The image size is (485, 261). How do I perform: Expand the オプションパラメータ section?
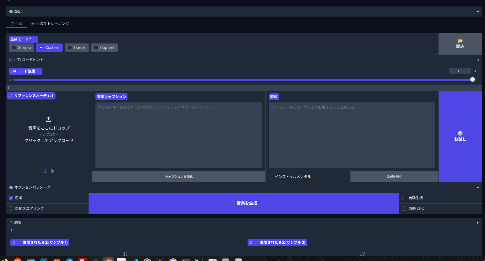244,187
